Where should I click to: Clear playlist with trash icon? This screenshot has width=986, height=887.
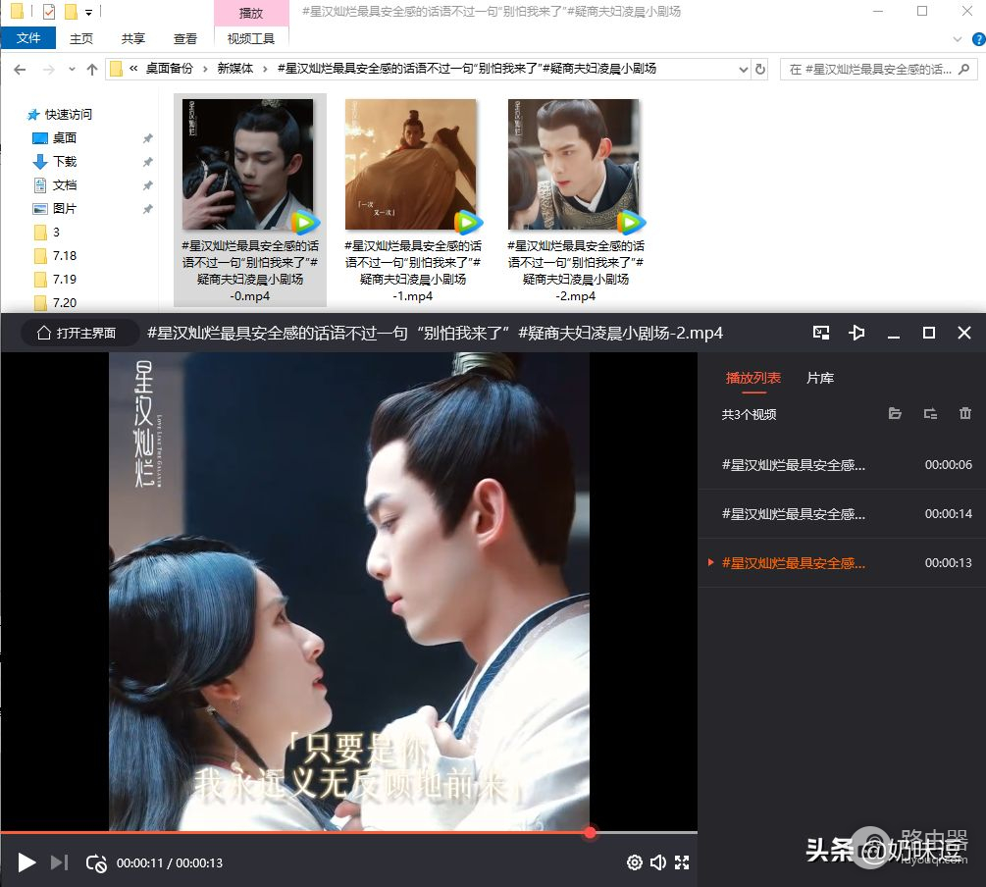[965, 413]
